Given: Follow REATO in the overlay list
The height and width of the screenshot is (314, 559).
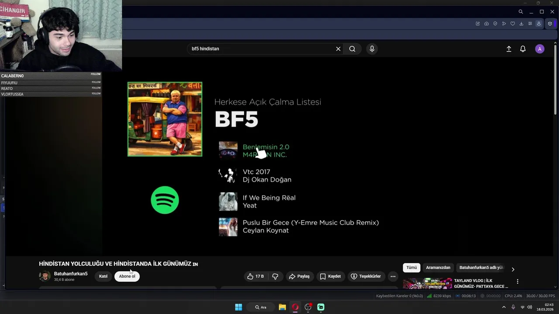Looking at the screenshot, I should coord(96,88).
